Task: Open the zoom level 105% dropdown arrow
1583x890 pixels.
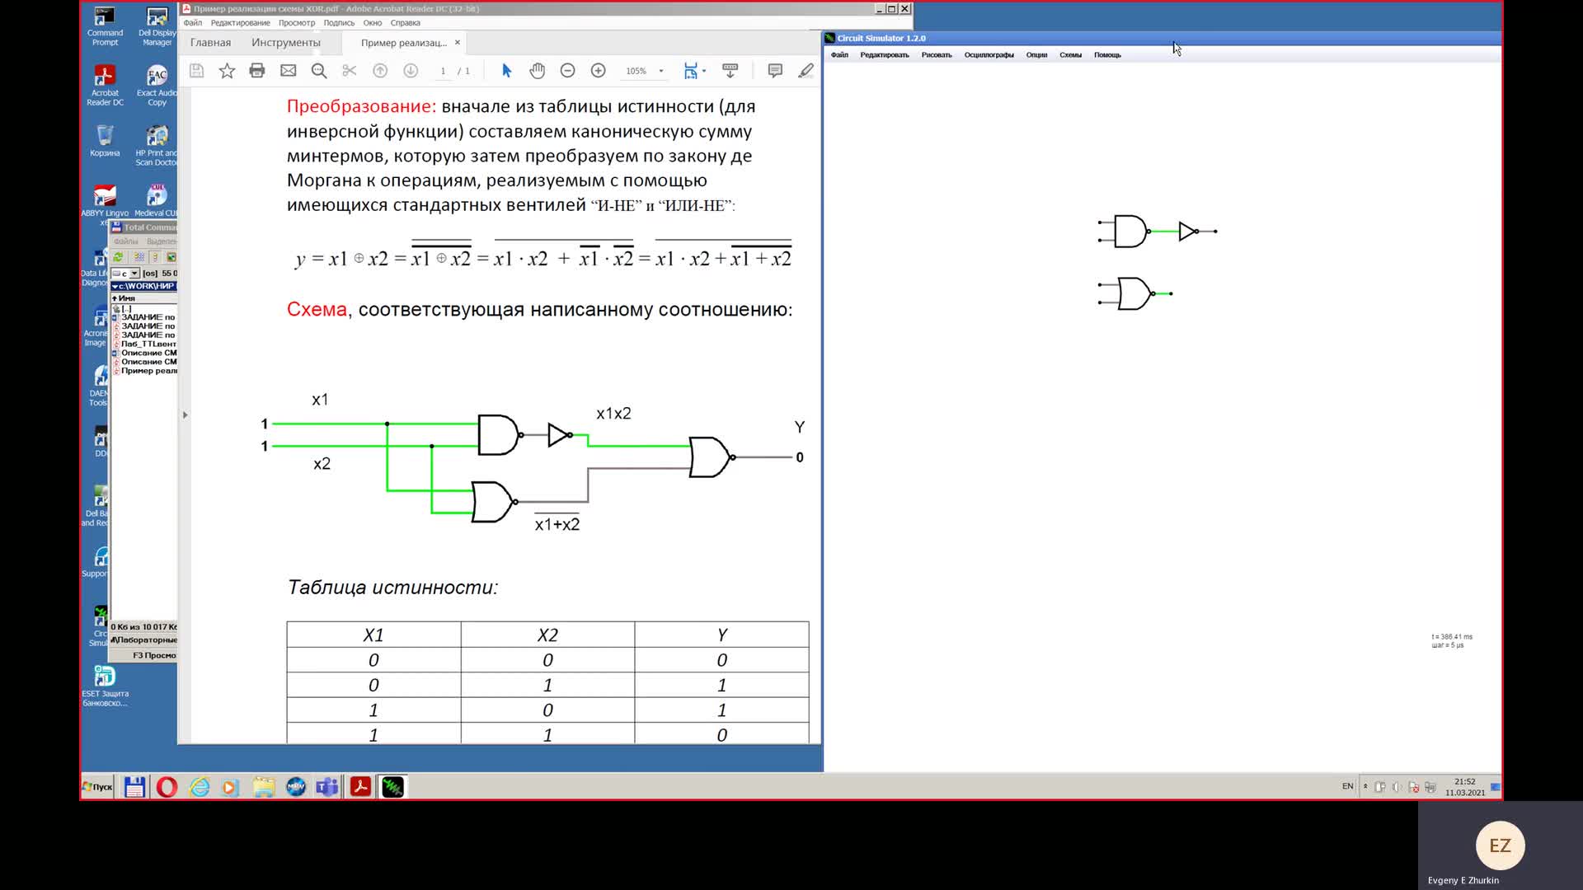Action: (661, 71)
